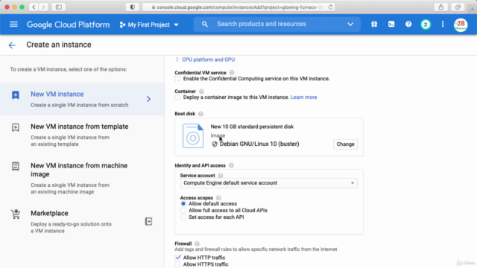Go back with the arrow beside Create an instance
The image size is (477, 268).
pyautogui.click(x=12, y=45)
